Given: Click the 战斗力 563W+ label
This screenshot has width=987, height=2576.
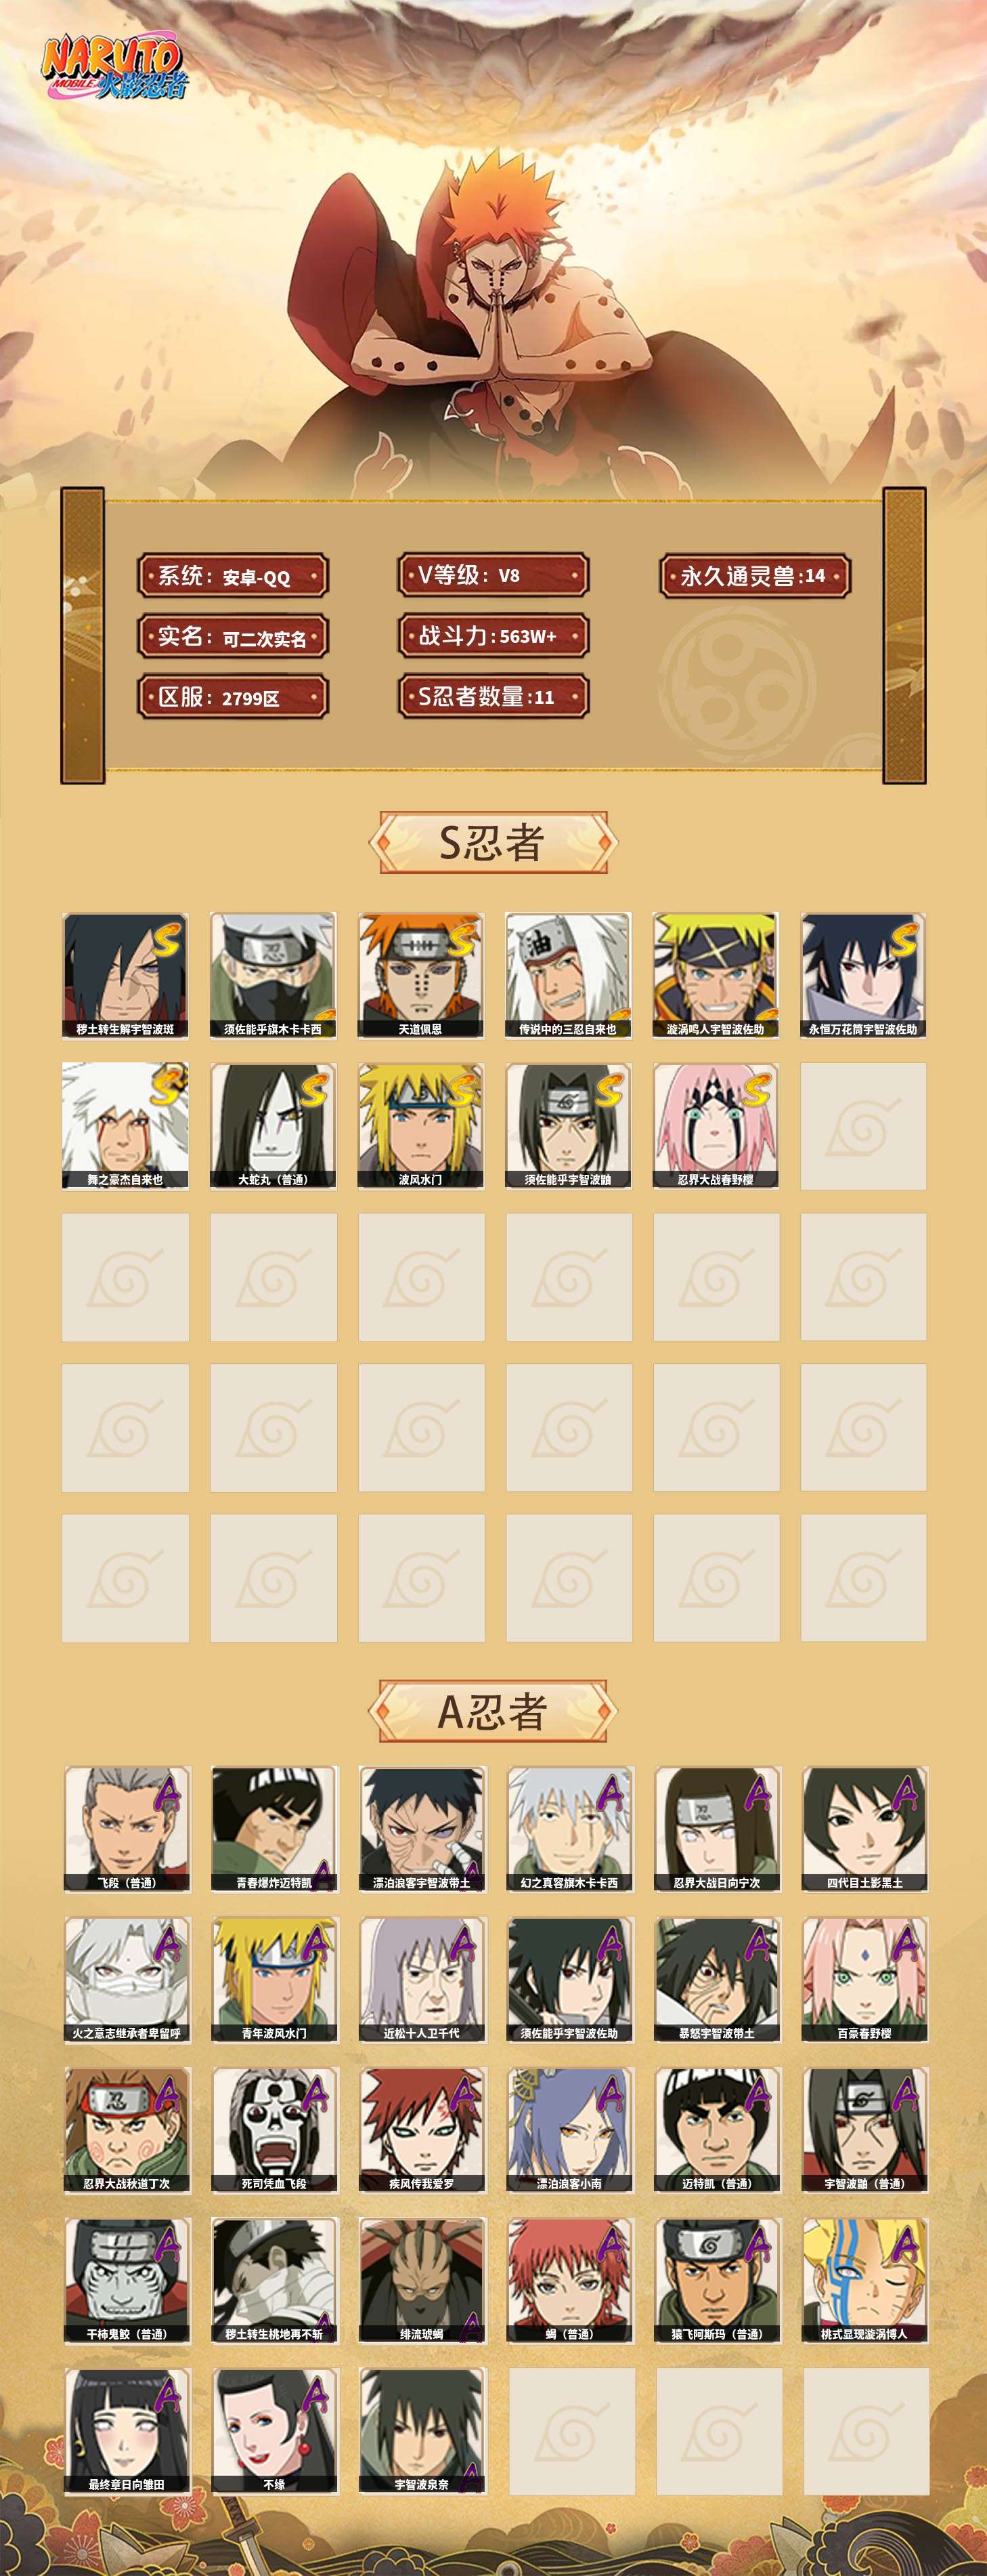Looking at the screenshot, I should 493,636.
